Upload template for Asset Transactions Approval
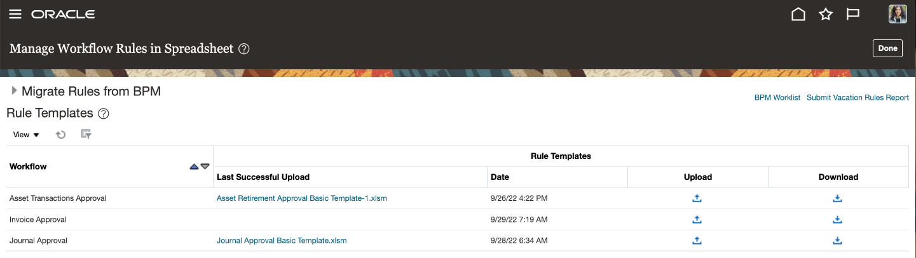916x258 pixels. click(697, 198)
